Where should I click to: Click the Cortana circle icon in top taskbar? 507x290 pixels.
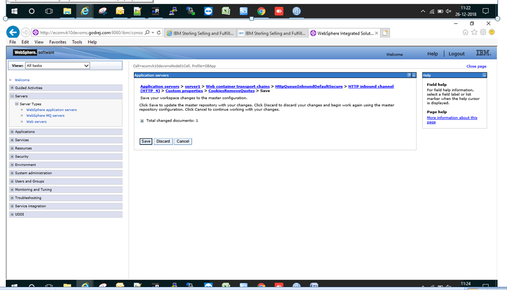tap(32, 12)
